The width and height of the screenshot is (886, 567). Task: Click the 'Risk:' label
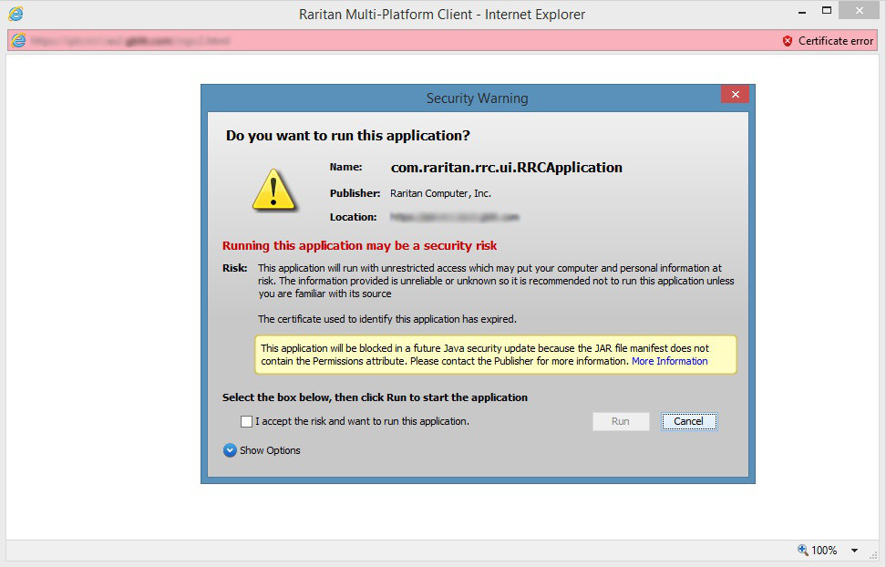[234, 268]
